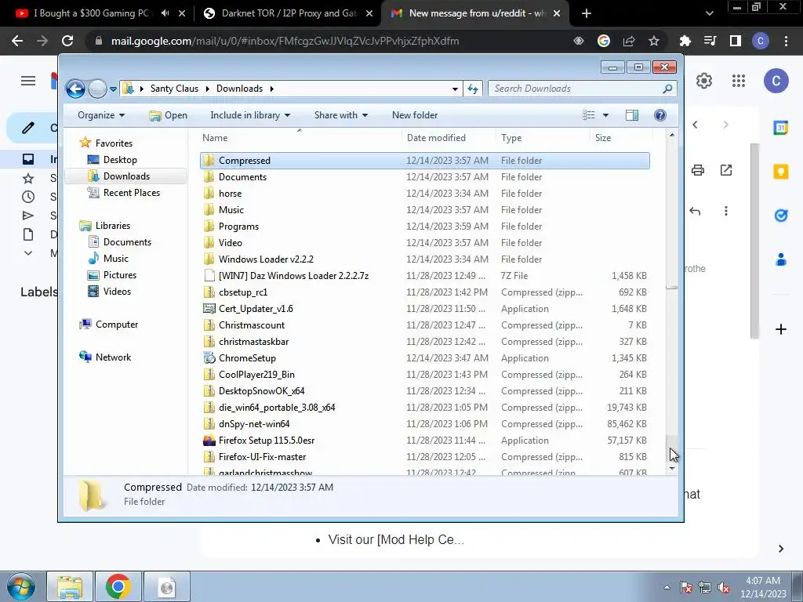Click the muted volume tray icon

pyautogui.click(x=724, y=587)
